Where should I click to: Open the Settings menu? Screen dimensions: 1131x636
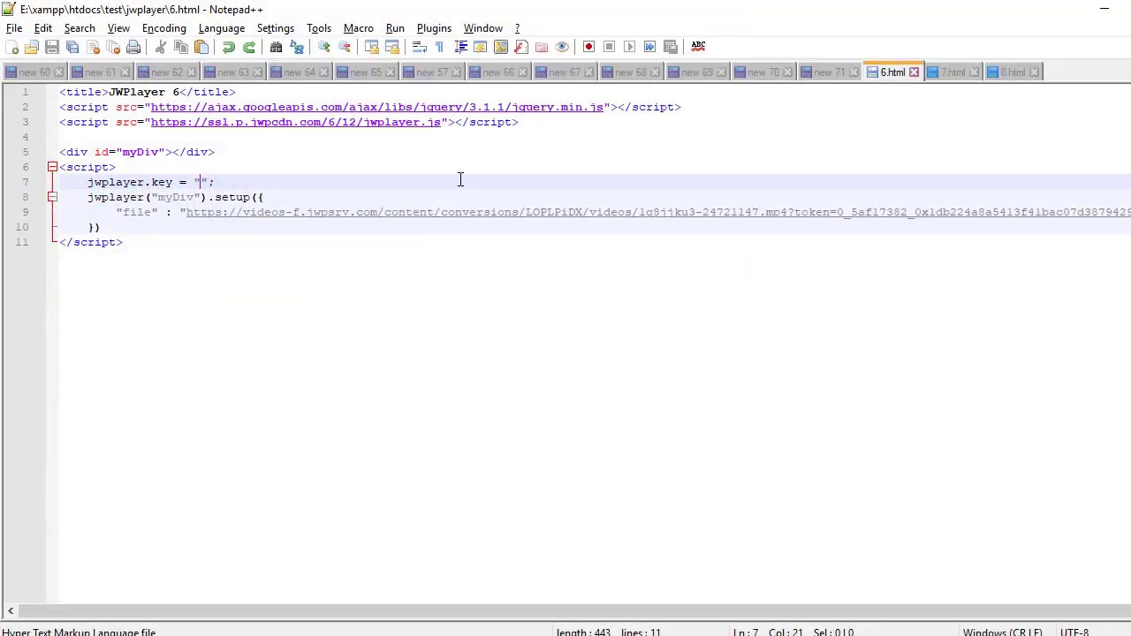click(276, 28)
